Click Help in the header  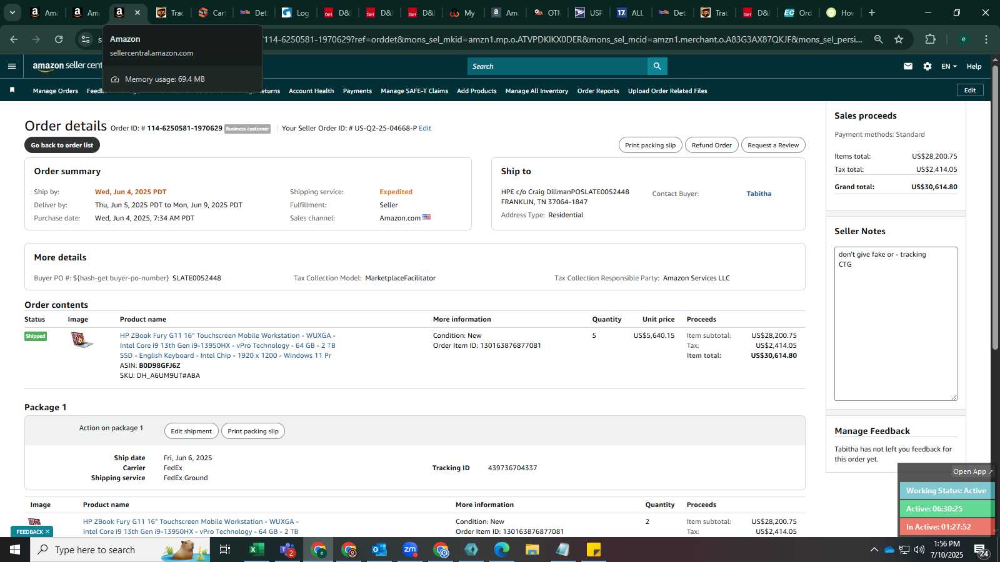point(974,66)
